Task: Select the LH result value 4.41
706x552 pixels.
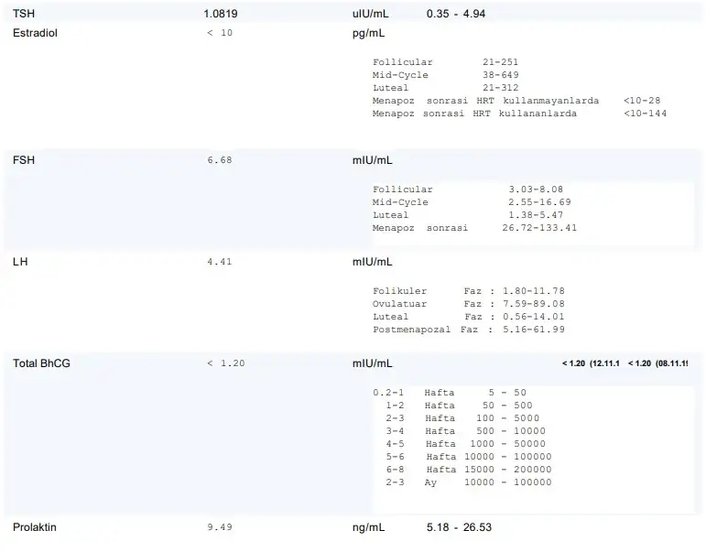Action: (220, 262)
